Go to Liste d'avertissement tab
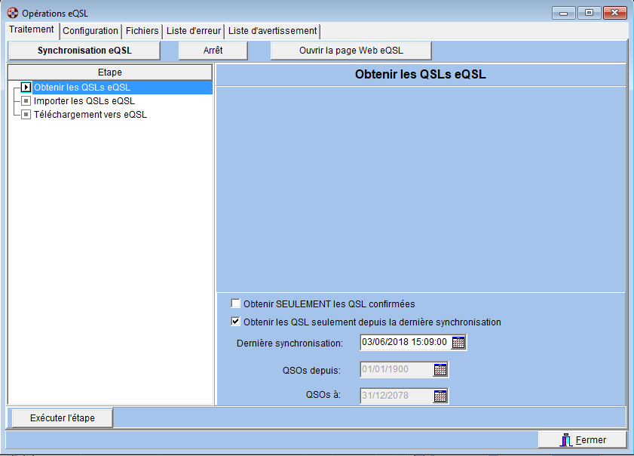Image resolution: width=634 pixels, height=456 pixels. (272, 31)
